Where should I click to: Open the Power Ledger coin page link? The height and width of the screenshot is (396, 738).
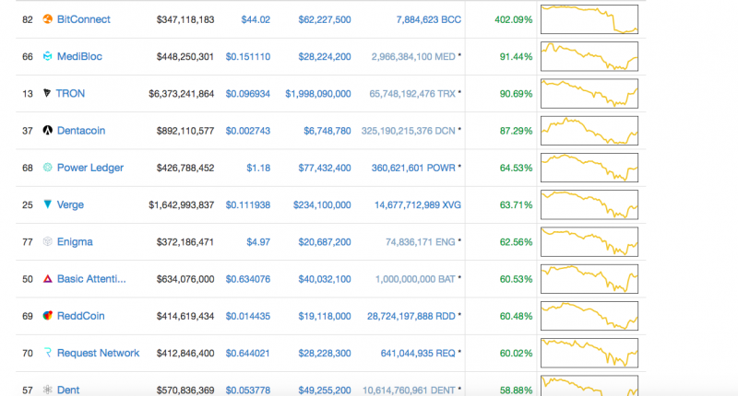(89, 168)
